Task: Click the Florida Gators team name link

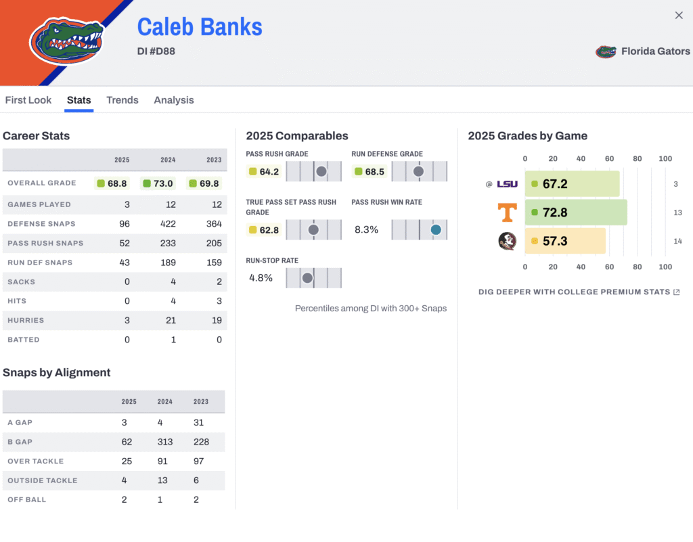Action: pos(655,51)
